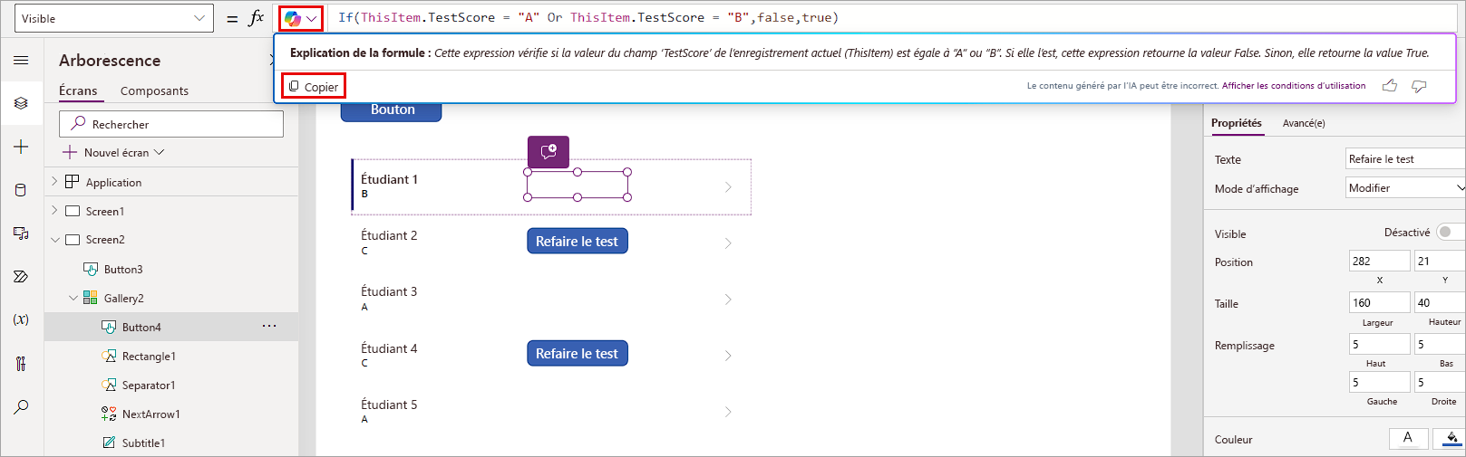This screenshot has height=457, width=1466.
Task: Open the Advanced tools icon
Action: coord(21,364)
